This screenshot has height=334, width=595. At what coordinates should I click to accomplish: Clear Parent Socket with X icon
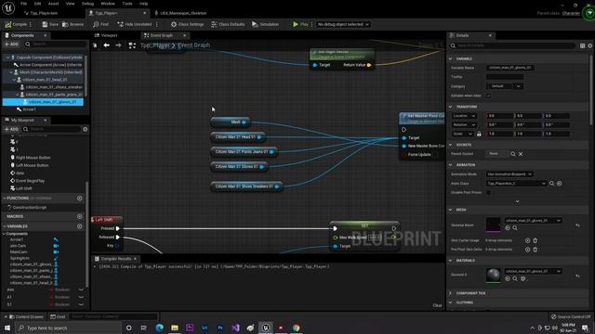coord(521,154)
